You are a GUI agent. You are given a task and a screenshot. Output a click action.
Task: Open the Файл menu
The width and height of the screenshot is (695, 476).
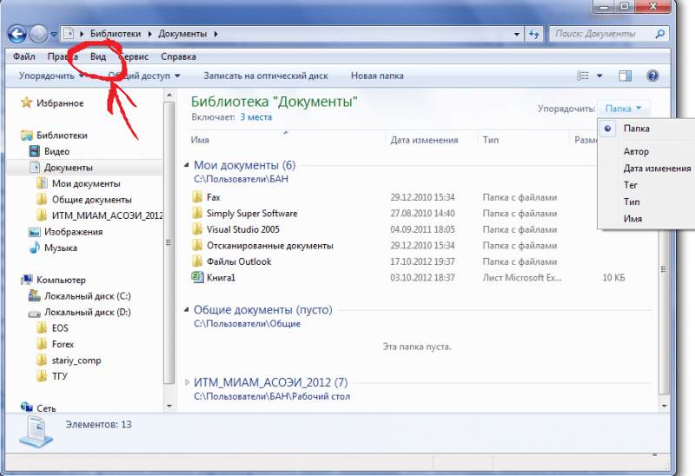[x=24, y=56]
